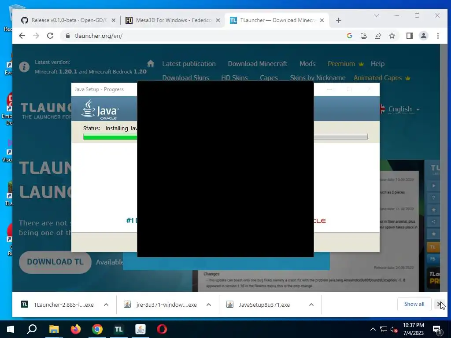Image resolution: width=451 pixels, height=338 pixels.
Task: Close the TLauncher tab
Action: 322,20
